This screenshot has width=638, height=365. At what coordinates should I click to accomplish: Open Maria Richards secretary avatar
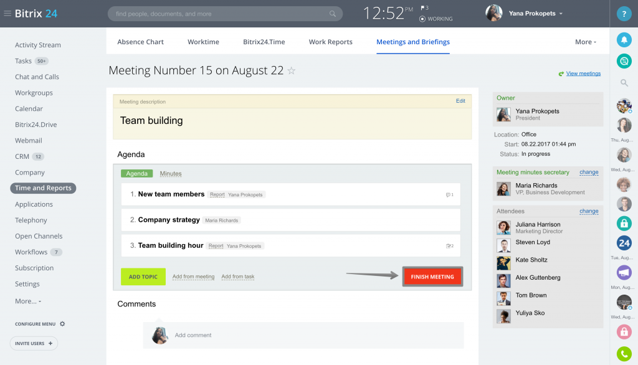click(x=503, y=189)
